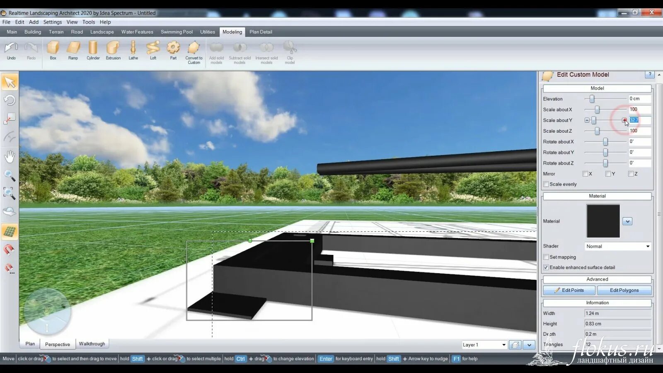
Task: Click the Rotate about Y slider handle
Action: [605, 153]
